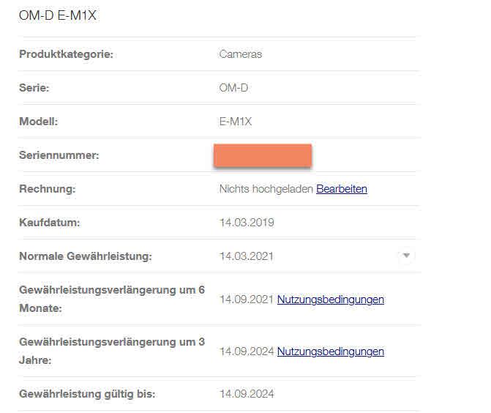Screen dimensions: 491x413
Task: Click the warranty date 14.03.2021
Action: (x=247, y=256)
